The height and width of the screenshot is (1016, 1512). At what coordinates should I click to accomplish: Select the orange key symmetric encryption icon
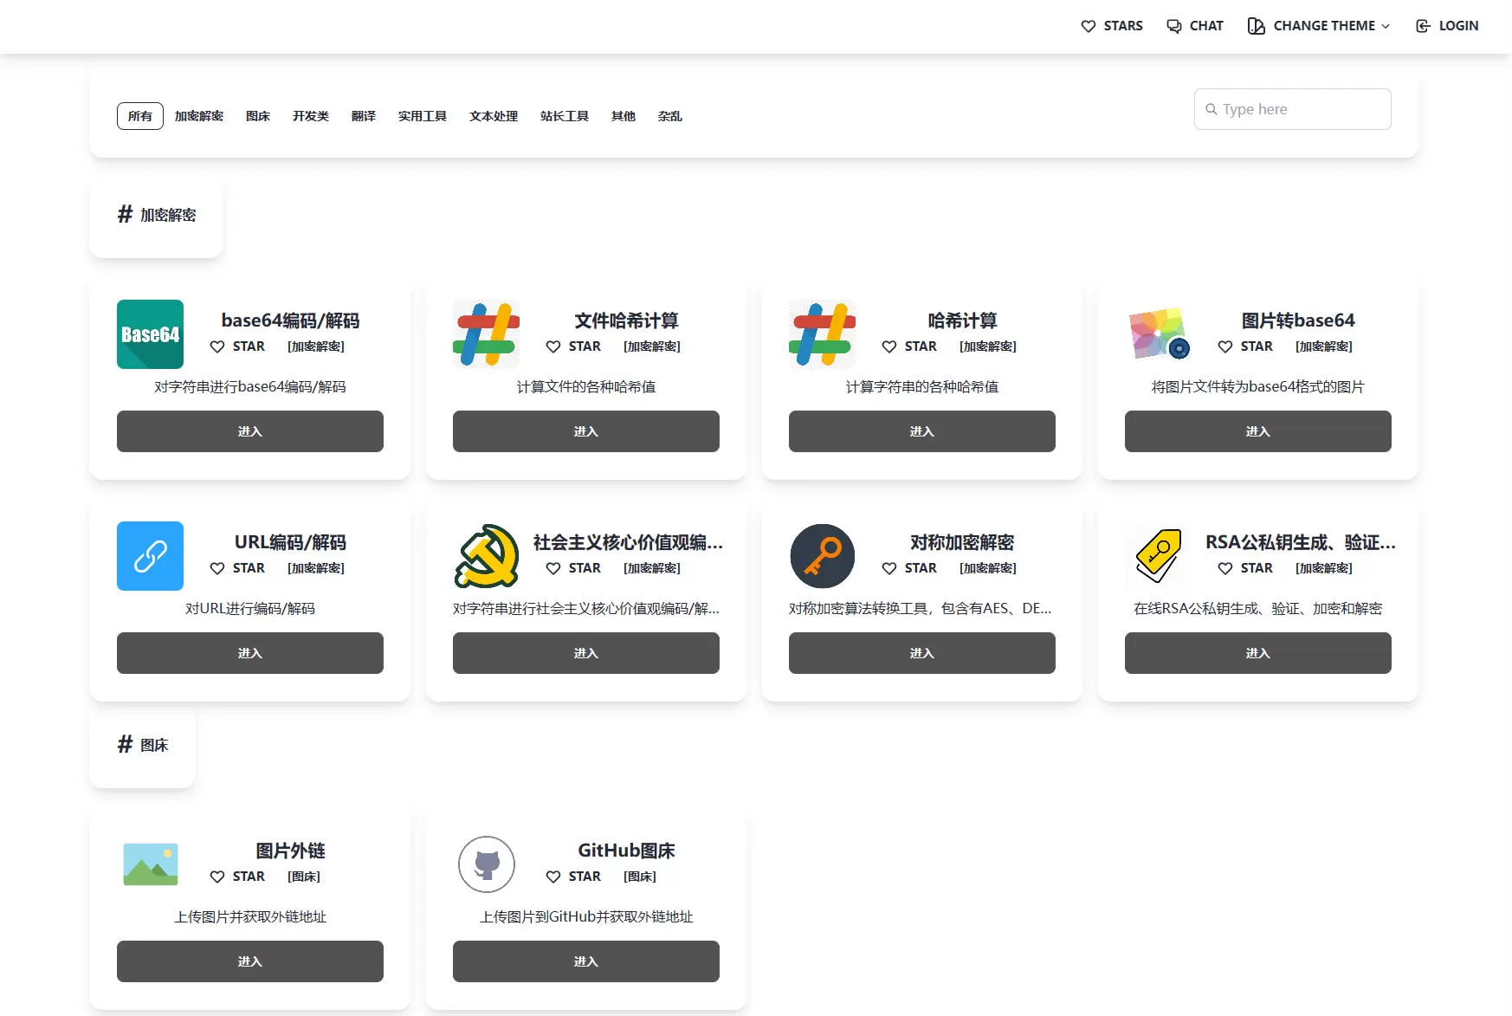point(821,556)
